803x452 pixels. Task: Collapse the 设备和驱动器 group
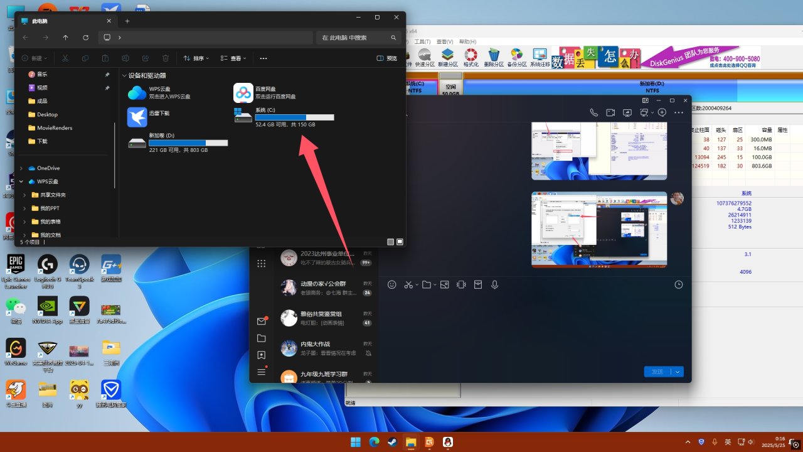[x=124, y=75]
